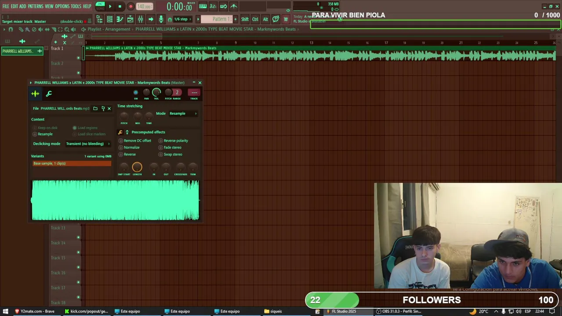Open the PATTERNS menu
This screenshot has height=316, width=562.
(36, 7)
